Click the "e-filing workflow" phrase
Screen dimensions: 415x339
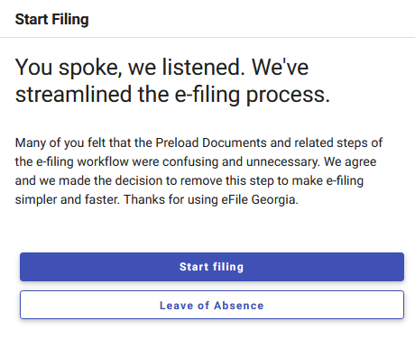pos(82,161)
